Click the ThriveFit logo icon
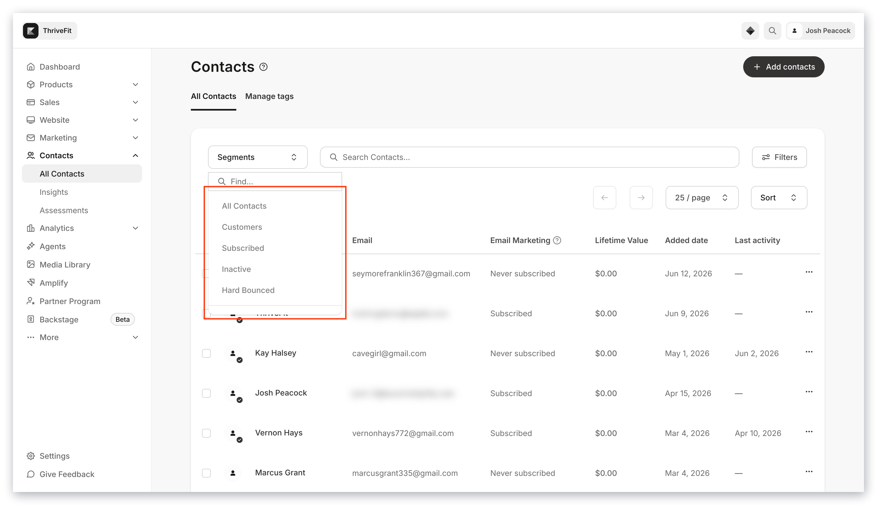Screen dimensions: 877x505 [x=30, y=30]
